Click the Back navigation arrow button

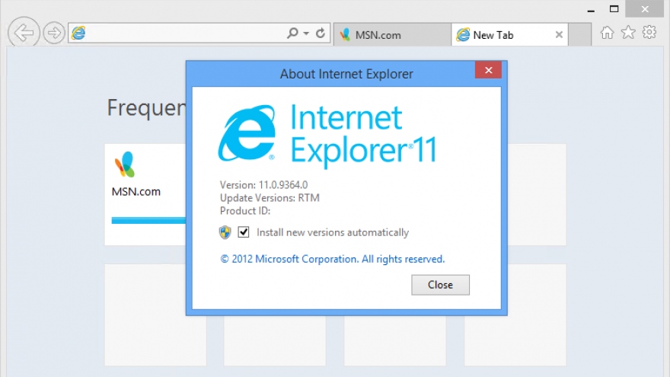[x=24, y=33]
